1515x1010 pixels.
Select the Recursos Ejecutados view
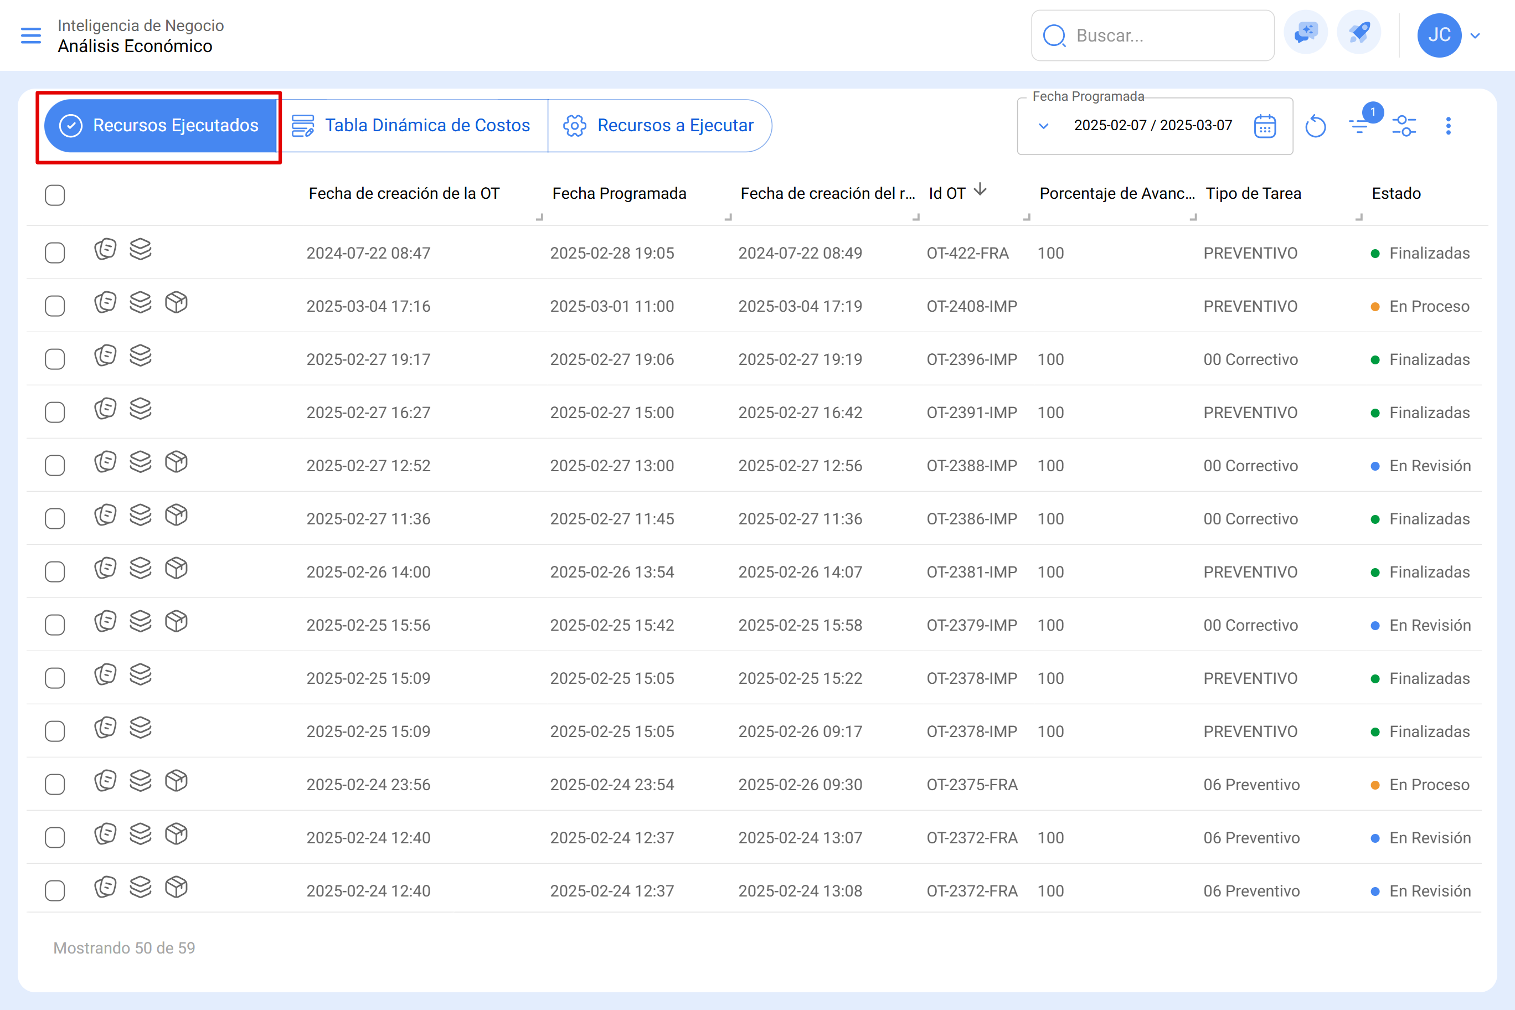[x=159, y=125]
